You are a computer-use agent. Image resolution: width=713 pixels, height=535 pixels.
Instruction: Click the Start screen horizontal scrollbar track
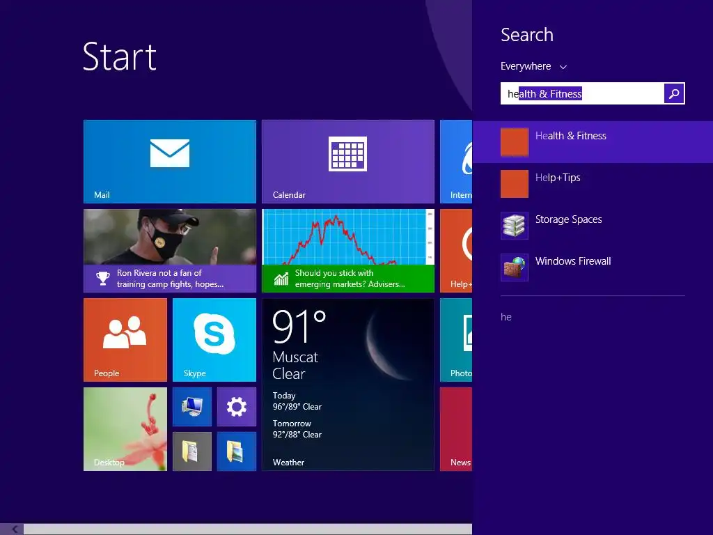248,529
